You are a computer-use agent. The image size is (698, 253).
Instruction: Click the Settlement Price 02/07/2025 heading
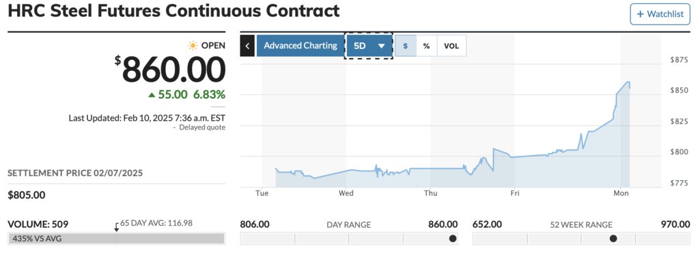(75, 173)
